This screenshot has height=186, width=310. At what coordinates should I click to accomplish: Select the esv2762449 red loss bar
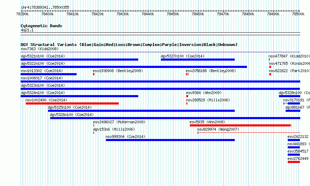[x=294, y=162]
